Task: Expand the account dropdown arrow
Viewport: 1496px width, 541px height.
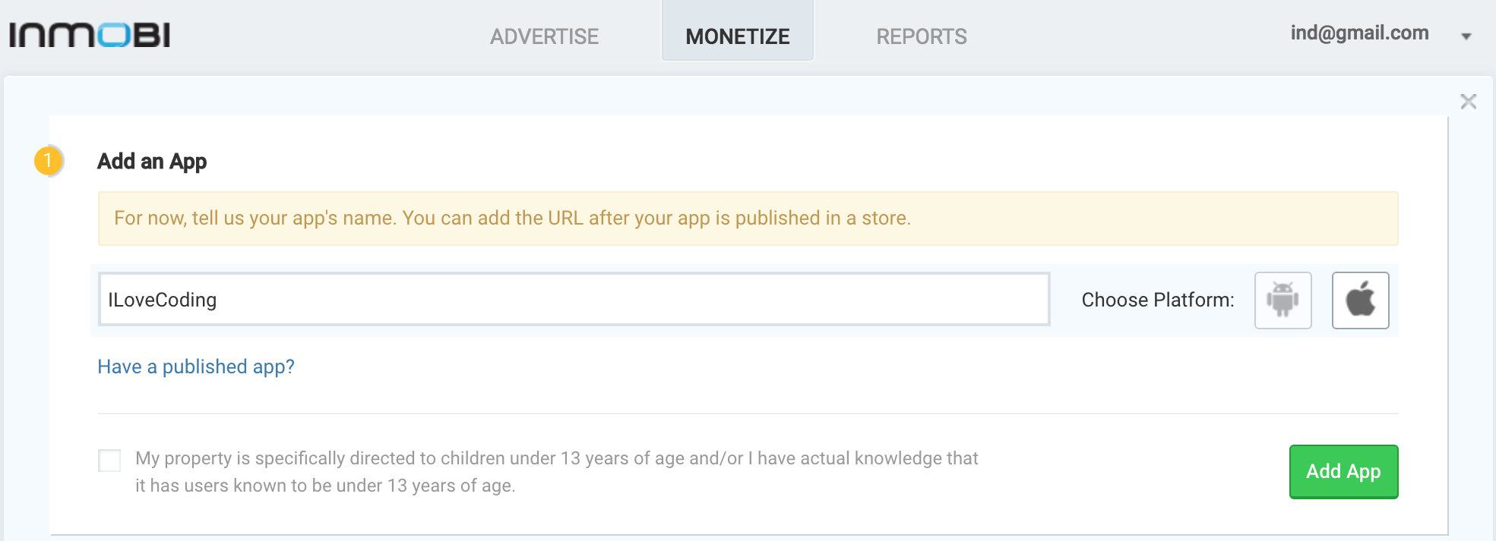Action: (x=1466, y=36)
